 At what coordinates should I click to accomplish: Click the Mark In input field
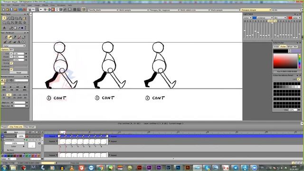pos(19,103)
